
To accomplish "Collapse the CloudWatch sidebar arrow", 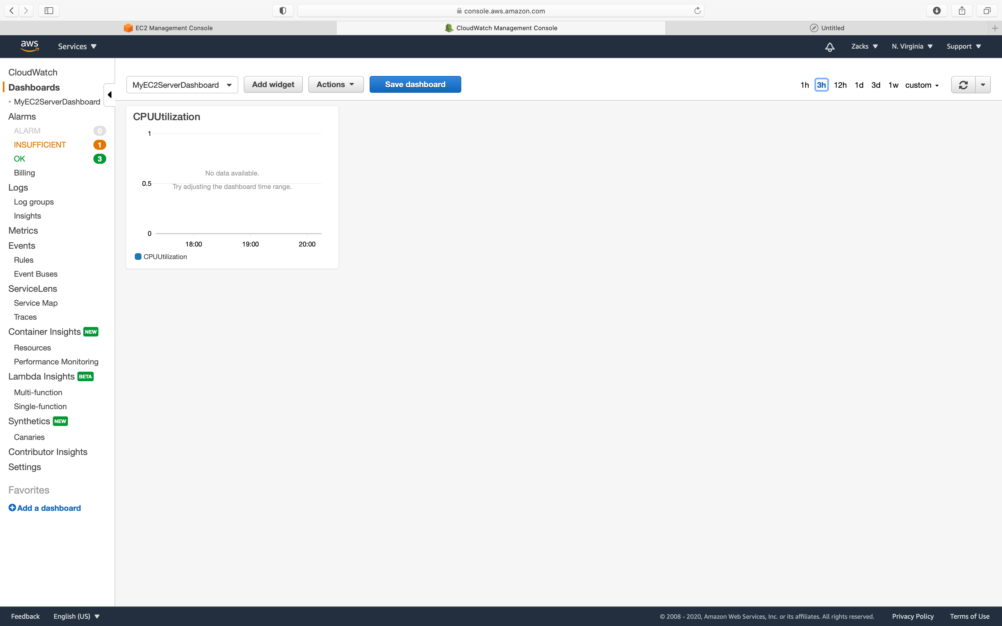I will pos(110,95).
